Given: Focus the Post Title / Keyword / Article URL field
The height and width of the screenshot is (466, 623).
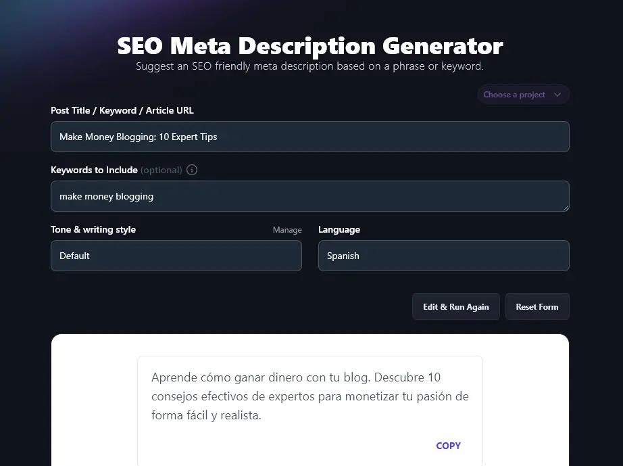Looking at the screenshot, I should coord(309,137).
